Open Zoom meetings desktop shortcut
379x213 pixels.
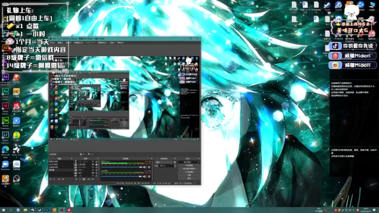coord(5,164)
